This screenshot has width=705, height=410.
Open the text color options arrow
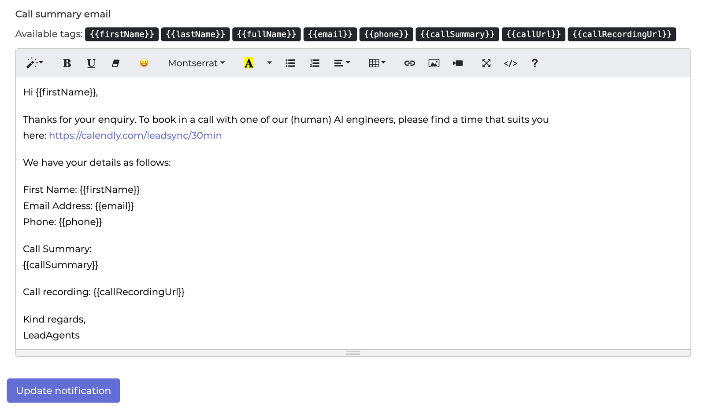[269, 63]
